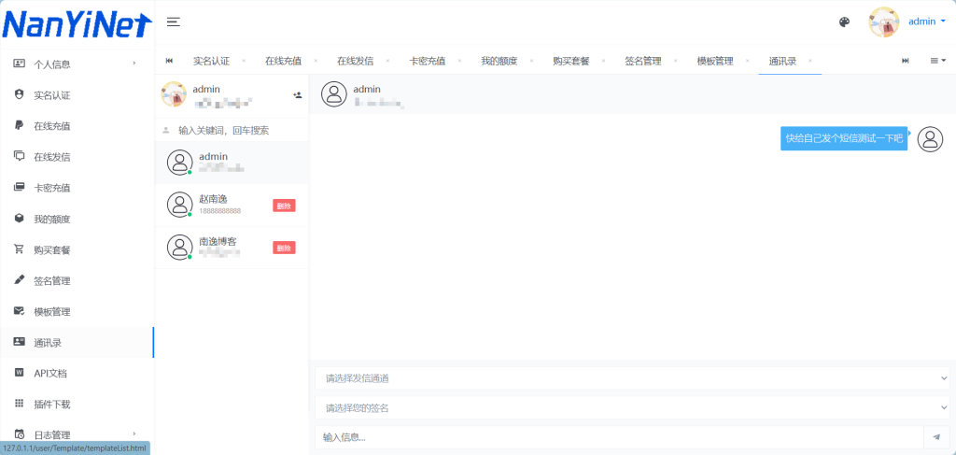Image resolution: width=956 pixels, height=455 pixels.
Task: Click the 日志管理 calendar icon in sidebar
Action: tap(20, 434)
